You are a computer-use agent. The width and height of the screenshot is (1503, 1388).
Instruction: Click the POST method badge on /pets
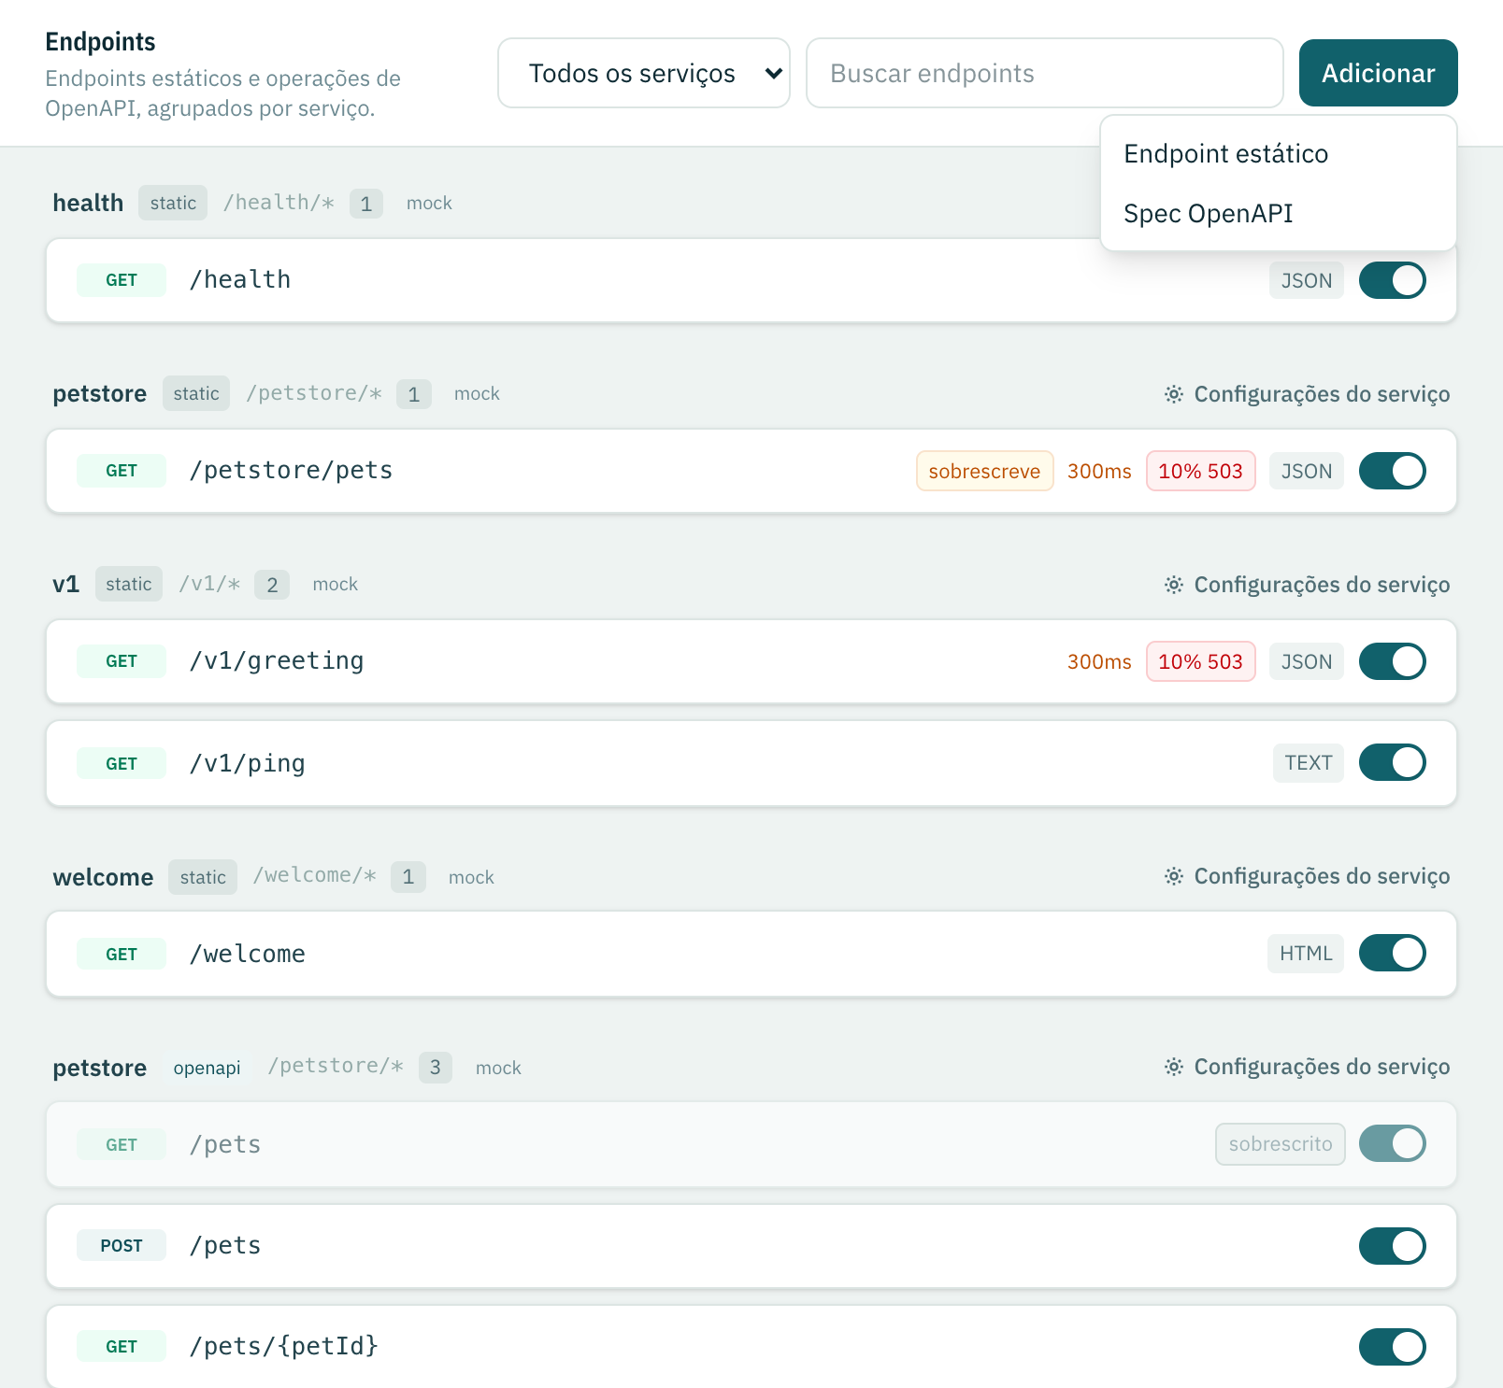(x=122, y=1246)
